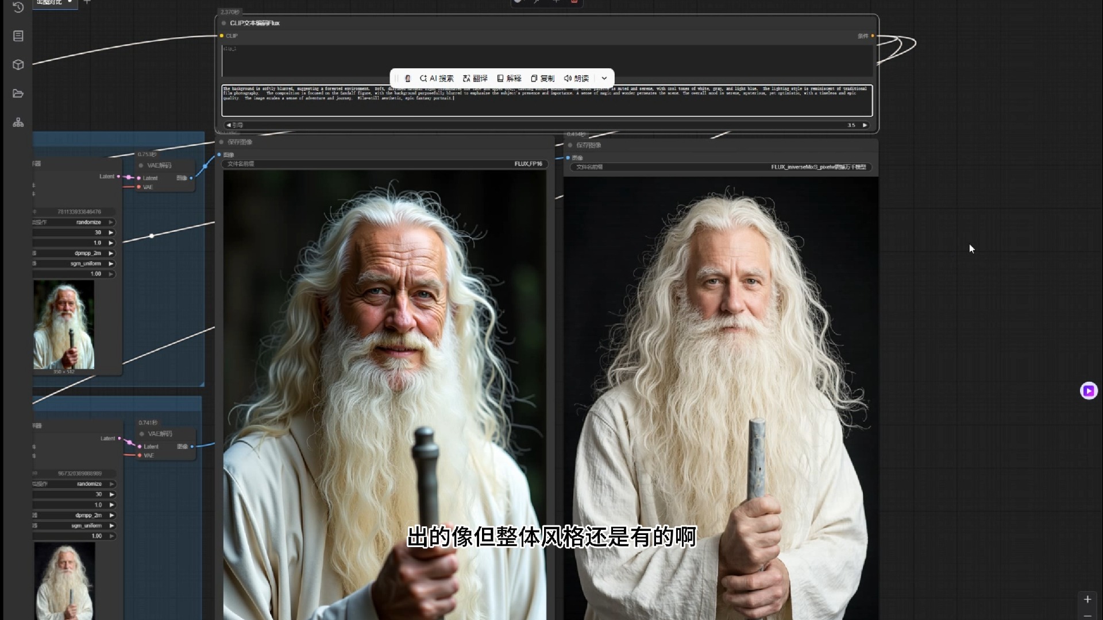Click 图像 output socket on lower VAE解码 node
The width and height of the screenshot is (1103, 620).
(192, 446)
